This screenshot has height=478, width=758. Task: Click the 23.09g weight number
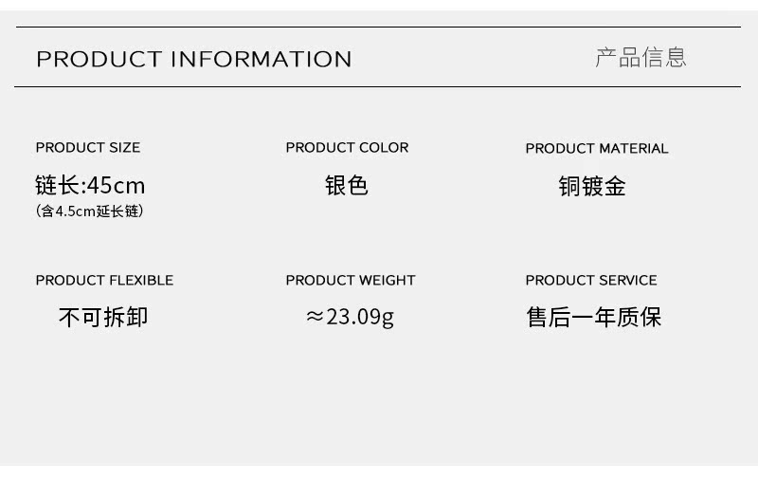point(360,317)
